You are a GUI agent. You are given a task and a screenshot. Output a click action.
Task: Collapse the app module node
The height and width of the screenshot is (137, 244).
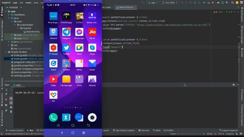(6, 11)
